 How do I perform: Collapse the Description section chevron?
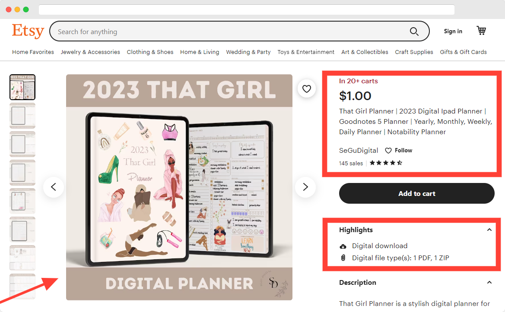pos(489,282)
